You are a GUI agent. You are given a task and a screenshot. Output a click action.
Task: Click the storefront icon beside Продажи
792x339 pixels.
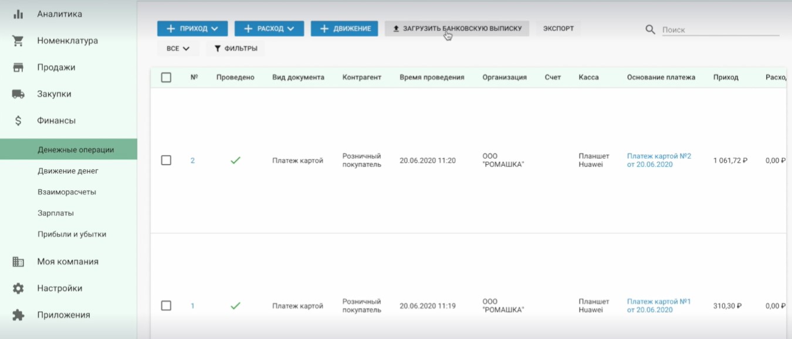pyautogui.click(x=18, y=67)
